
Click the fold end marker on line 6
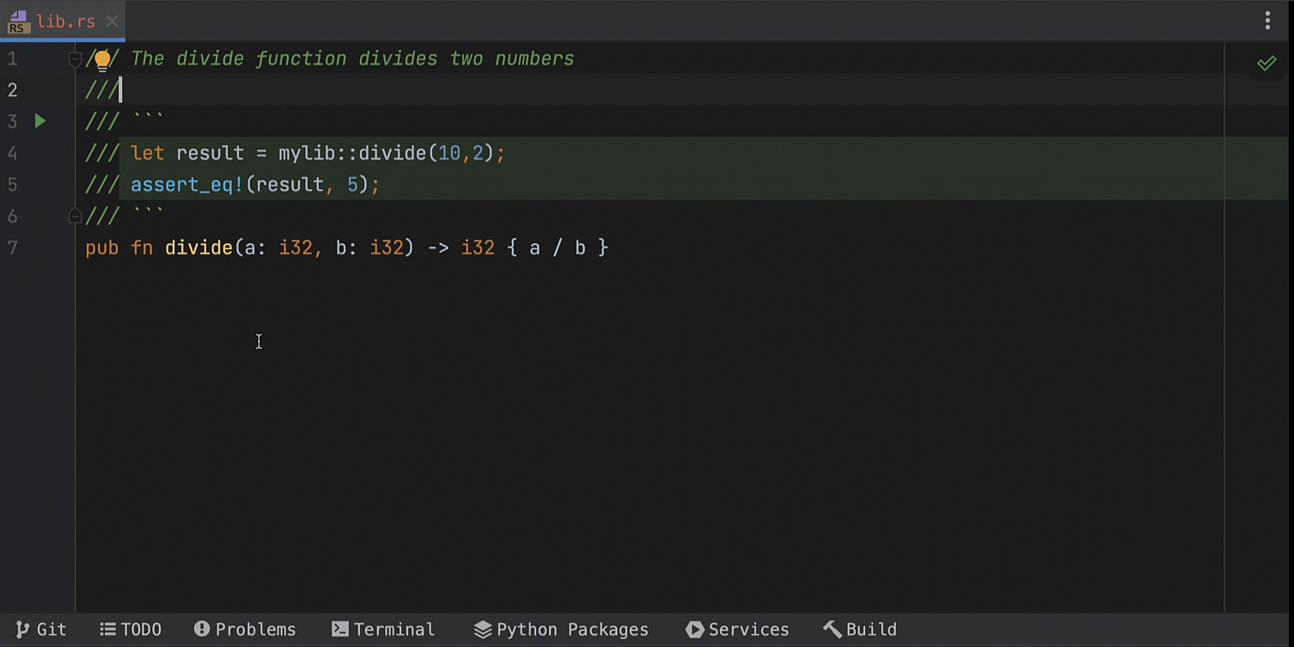coord(75,216)
